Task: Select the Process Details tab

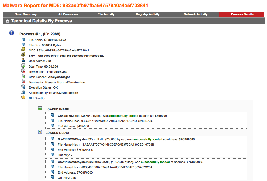Action: pyautogui.click(x=242, y=14)
